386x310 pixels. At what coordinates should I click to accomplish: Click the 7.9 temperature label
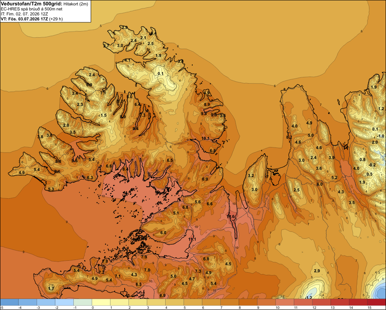click(x=144, y=257)
